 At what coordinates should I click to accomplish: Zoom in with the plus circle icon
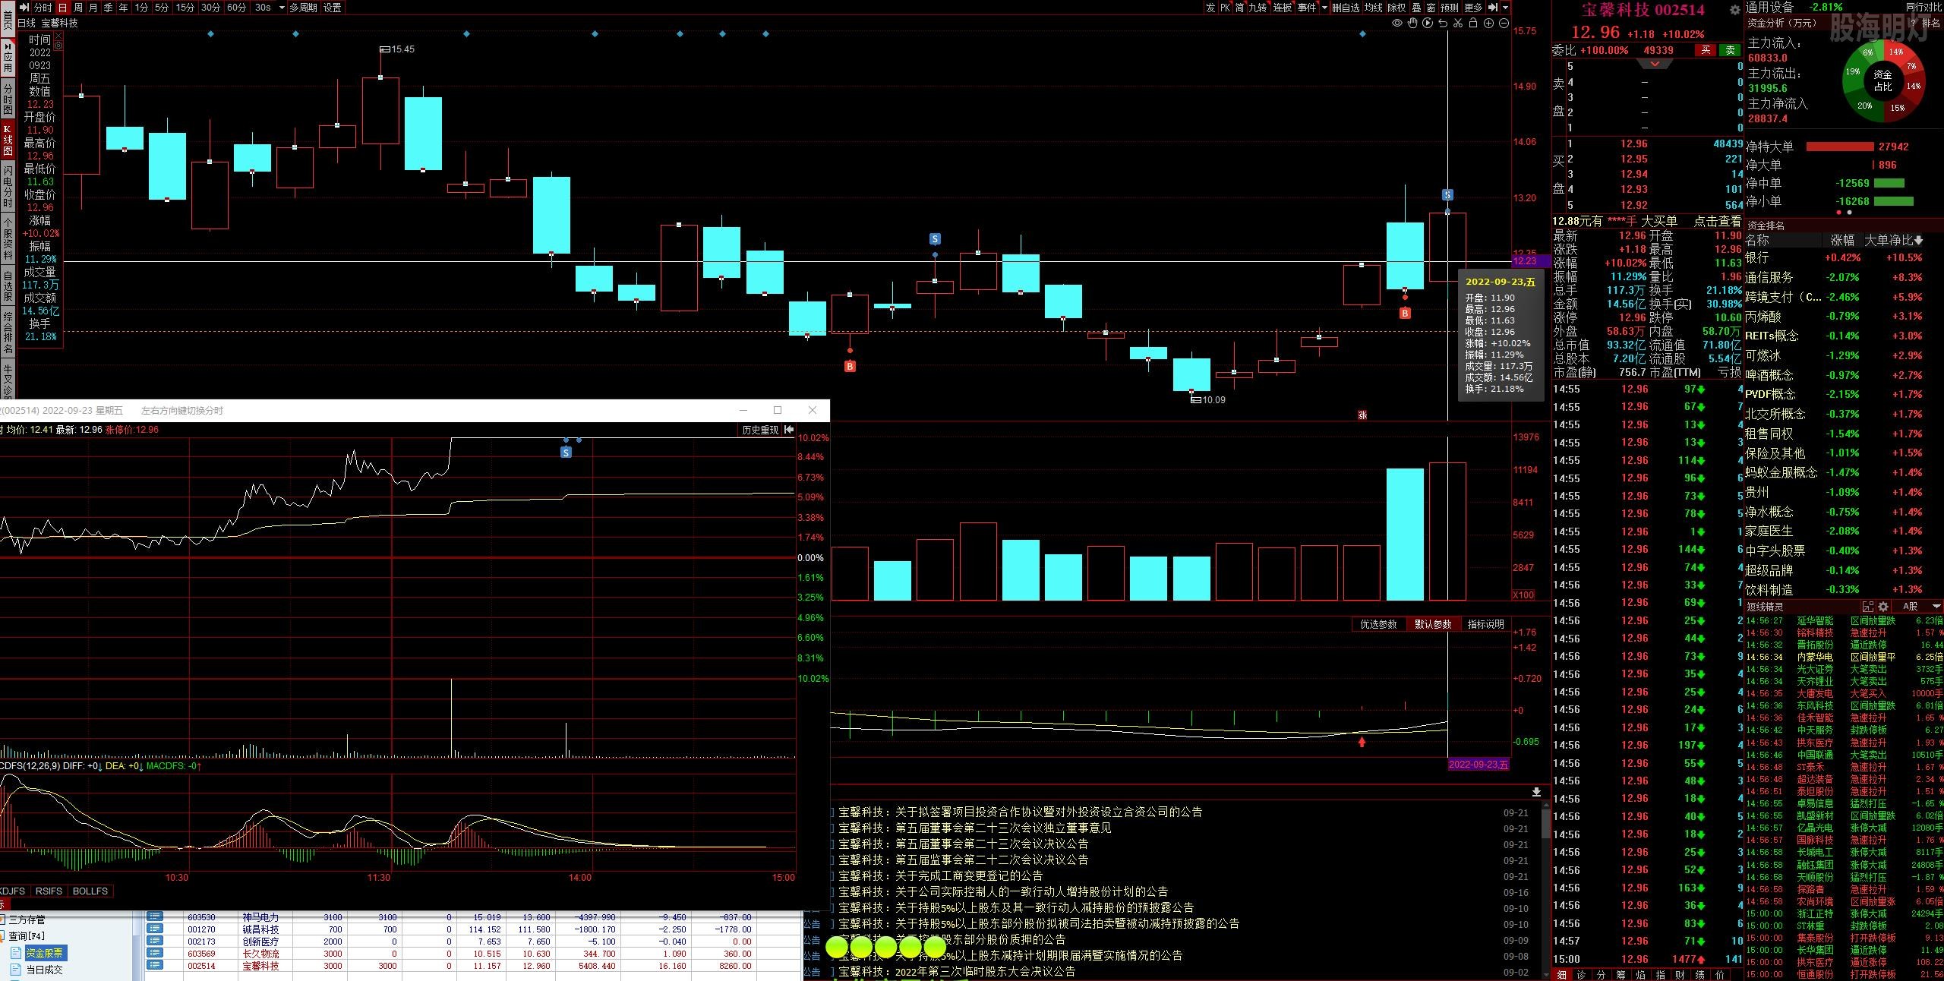[1488, 24]
